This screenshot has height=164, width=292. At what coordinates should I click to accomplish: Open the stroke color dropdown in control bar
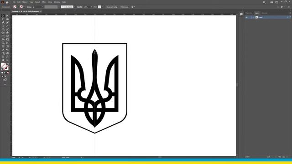point(24,7)
